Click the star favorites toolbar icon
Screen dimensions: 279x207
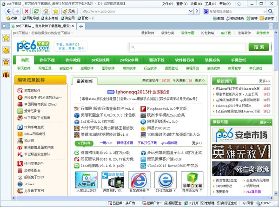55,11
